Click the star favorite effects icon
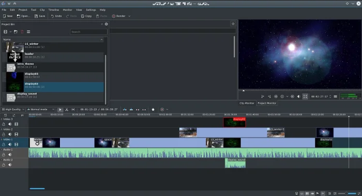Viewport: 362px width, 196px height. coord(153,110)
